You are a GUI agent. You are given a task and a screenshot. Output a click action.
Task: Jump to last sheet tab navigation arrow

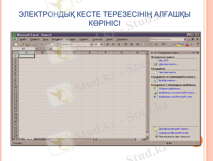[x=23, y=139]
